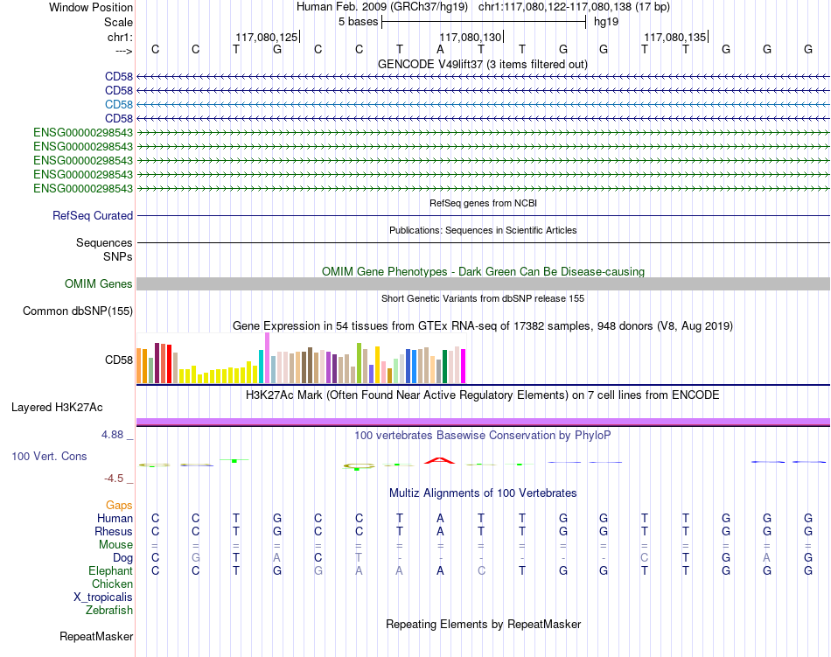Open the 100 vertebrates PhyloP track title
The image size is (831, 657).
click(x=482, y=436)
